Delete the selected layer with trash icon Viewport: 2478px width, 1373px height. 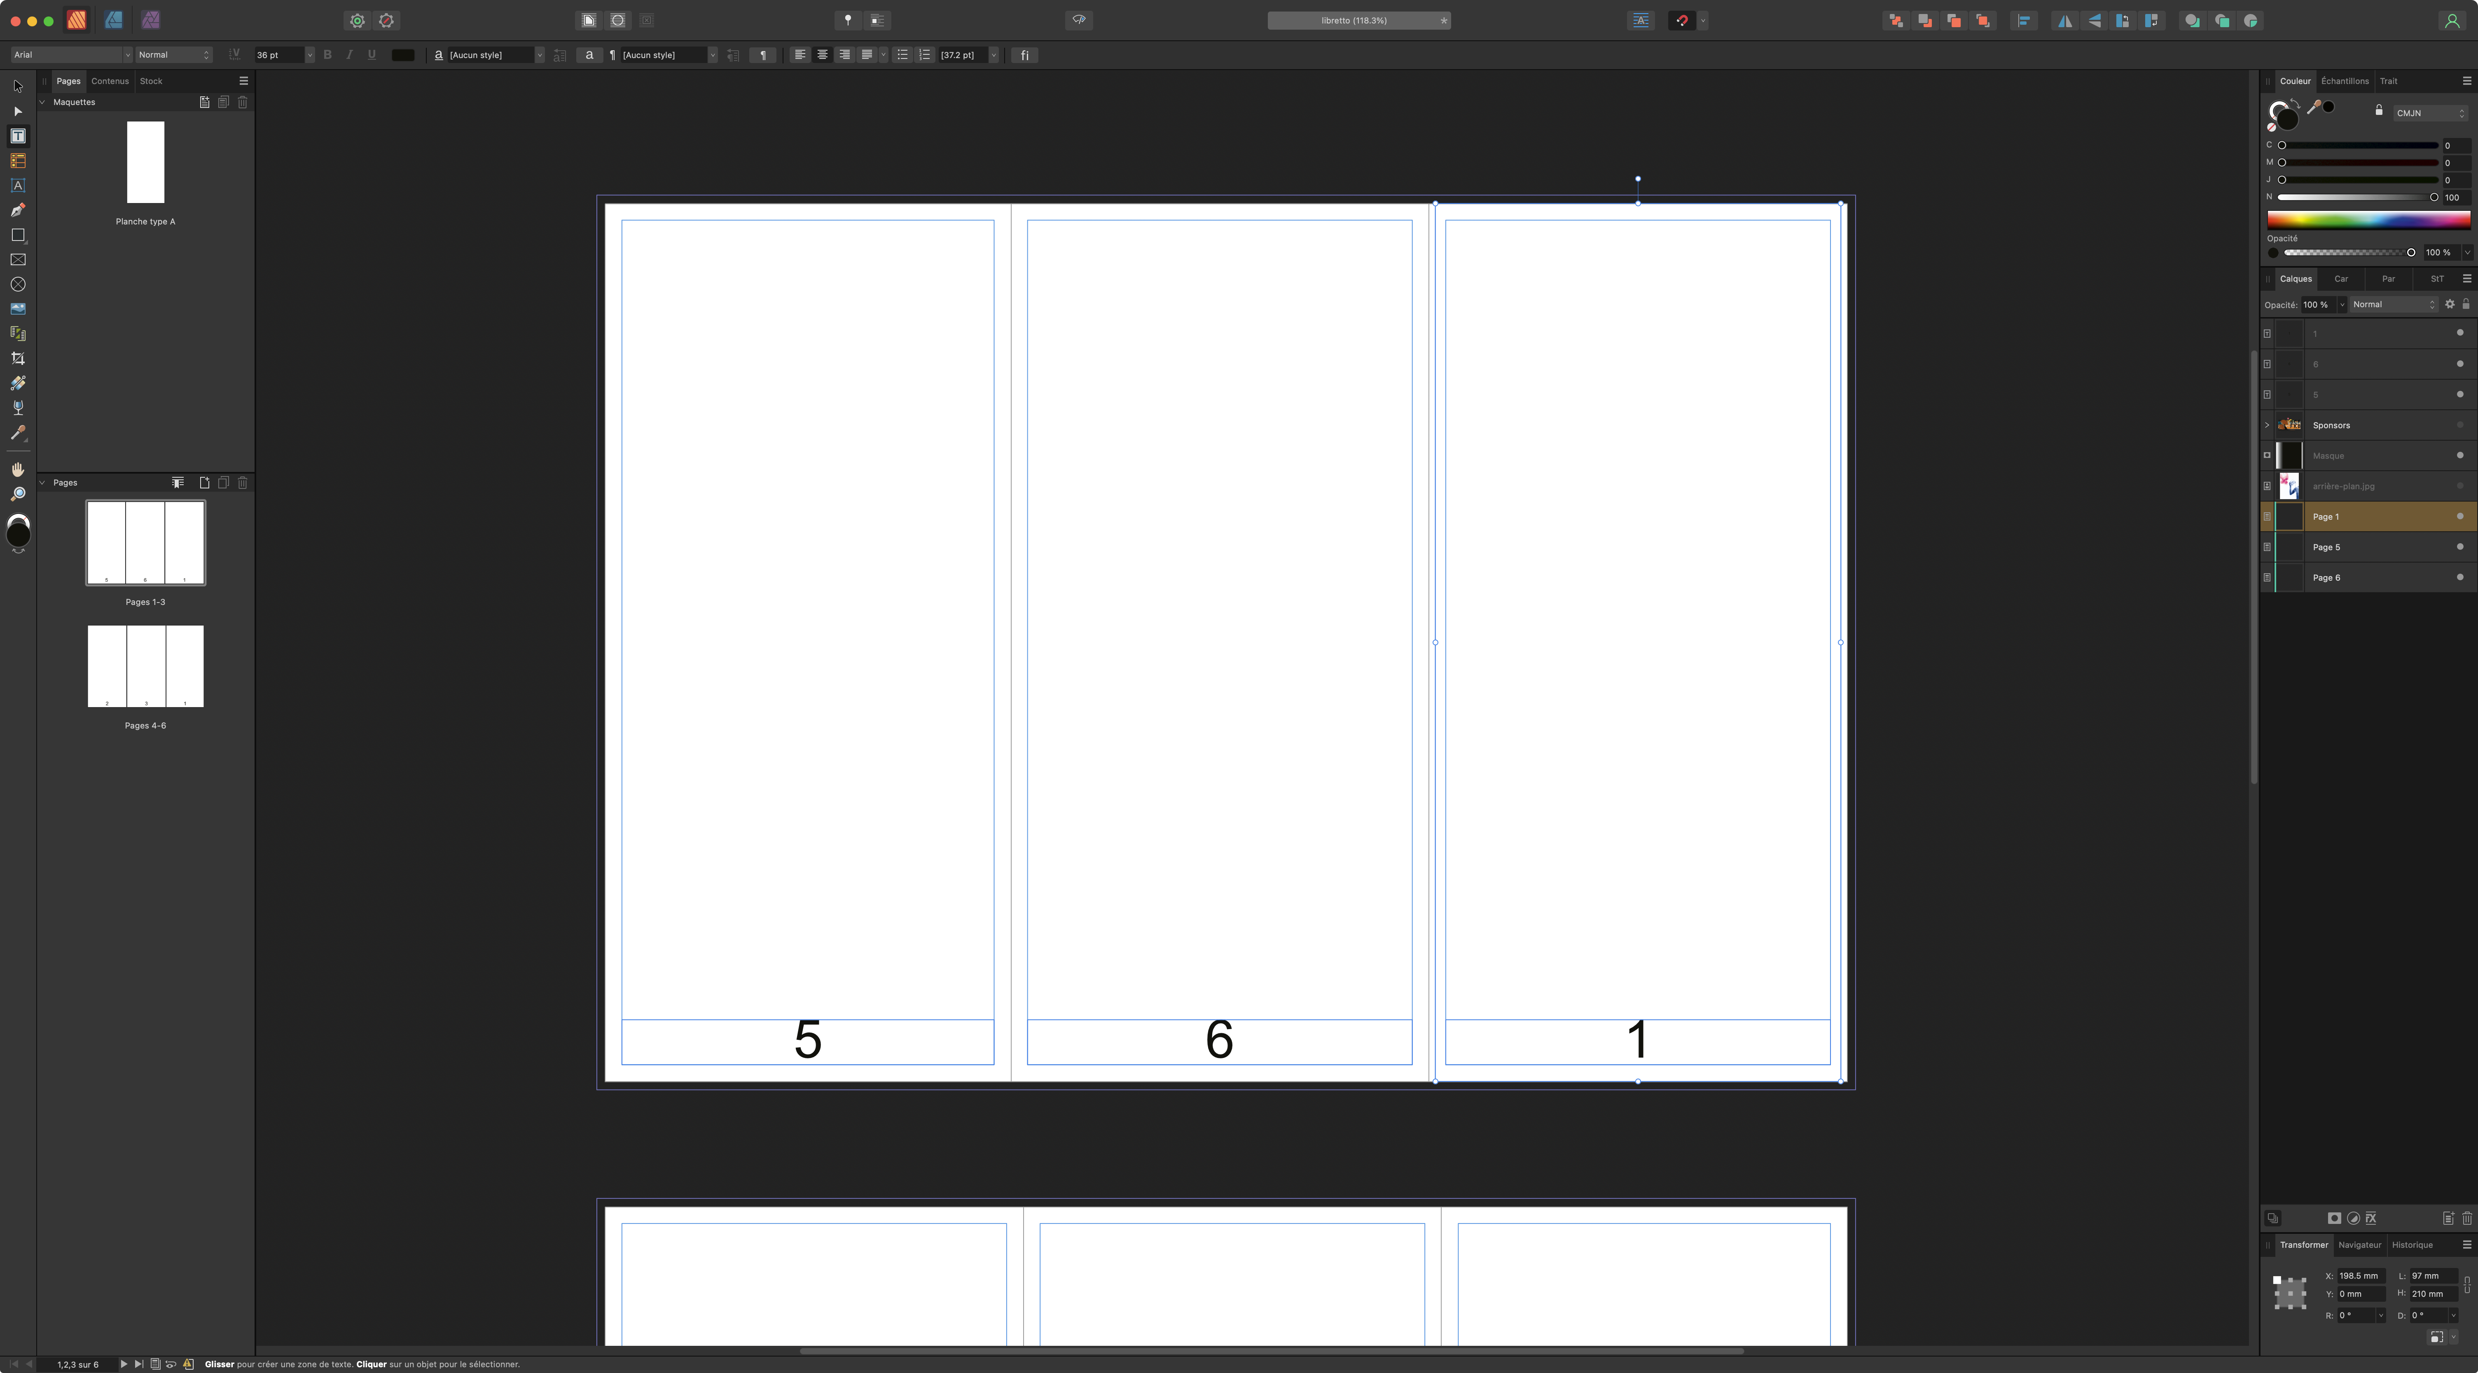click(2467, 1218)
